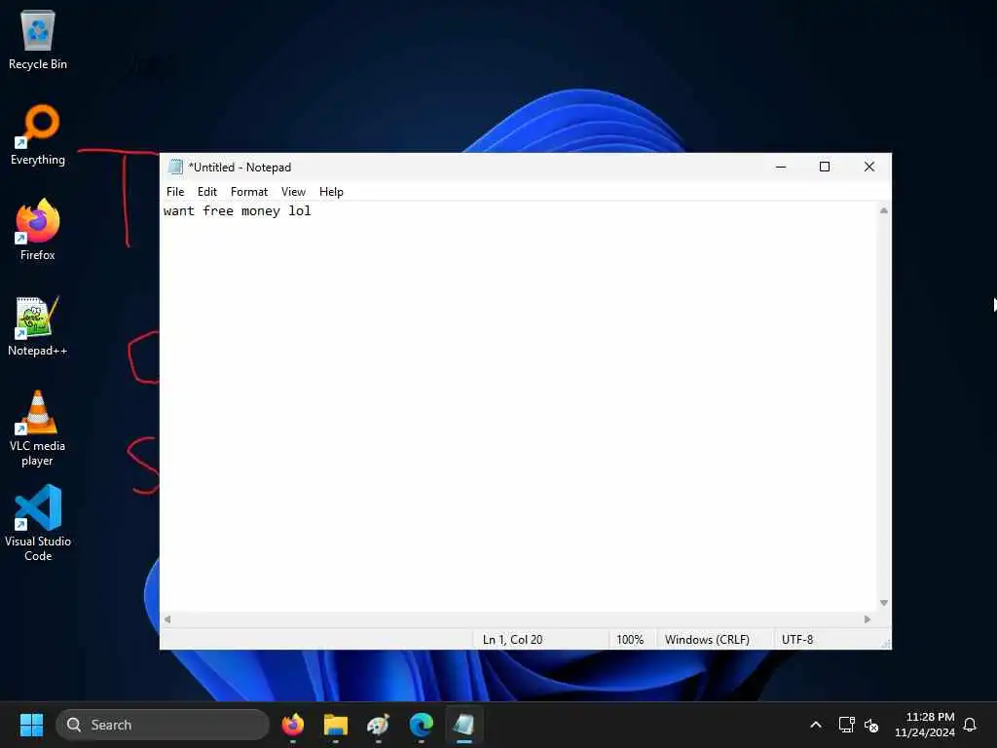Launch Microsoft Edge from the taskbar

421,725
